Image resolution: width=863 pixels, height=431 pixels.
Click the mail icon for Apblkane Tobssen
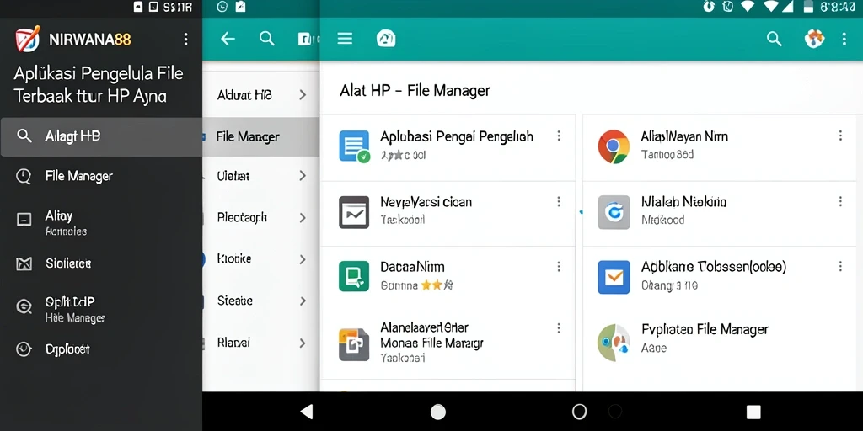click(614, 277)
